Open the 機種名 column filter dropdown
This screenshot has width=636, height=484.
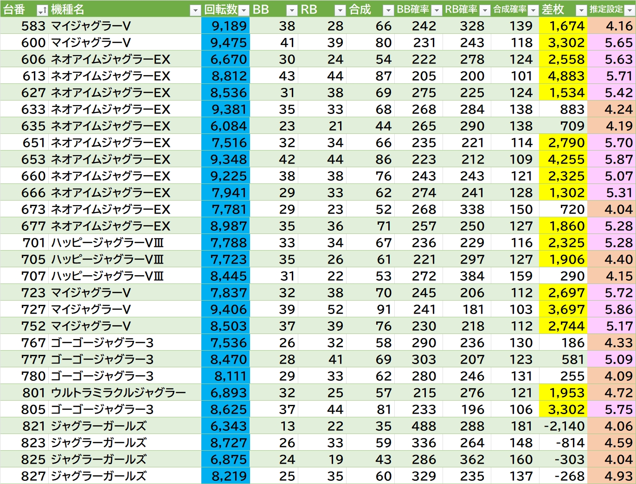(x=195, y=10)
